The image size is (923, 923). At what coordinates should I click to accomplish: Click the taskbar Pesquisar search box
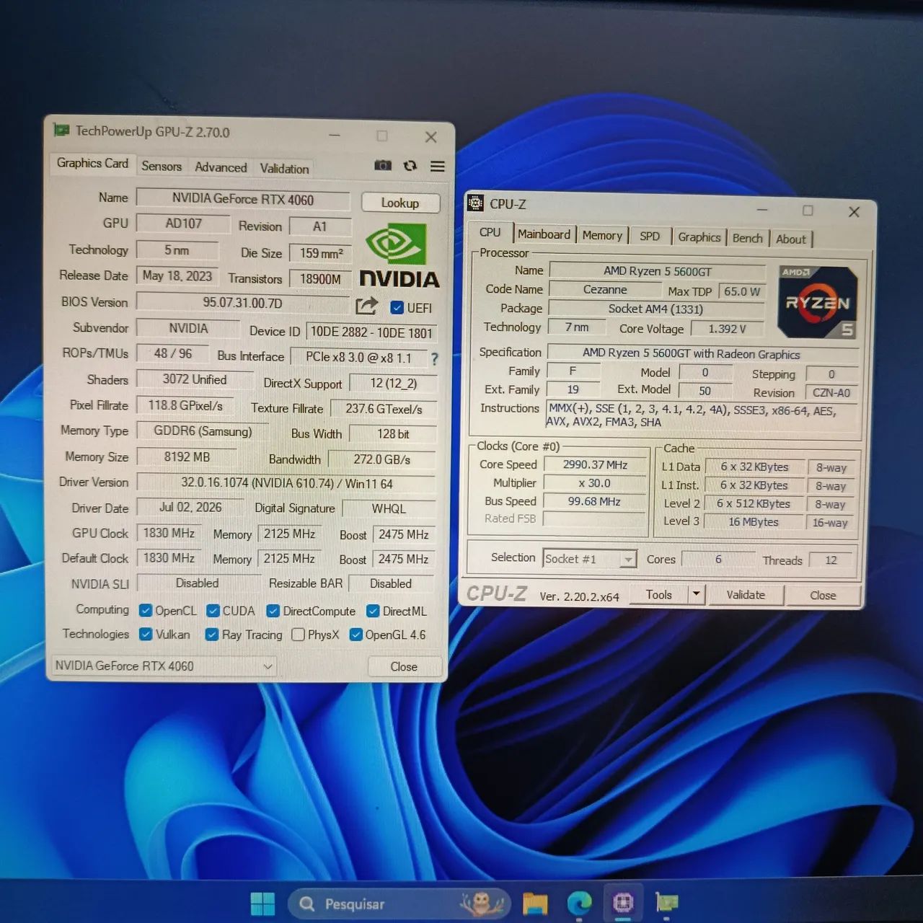tap(399, 904)
